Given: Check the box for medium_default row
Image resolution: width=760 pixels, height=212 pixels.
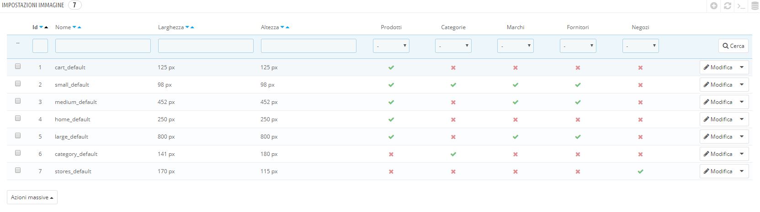Looking at the screenshot, I should click(18, 101).
